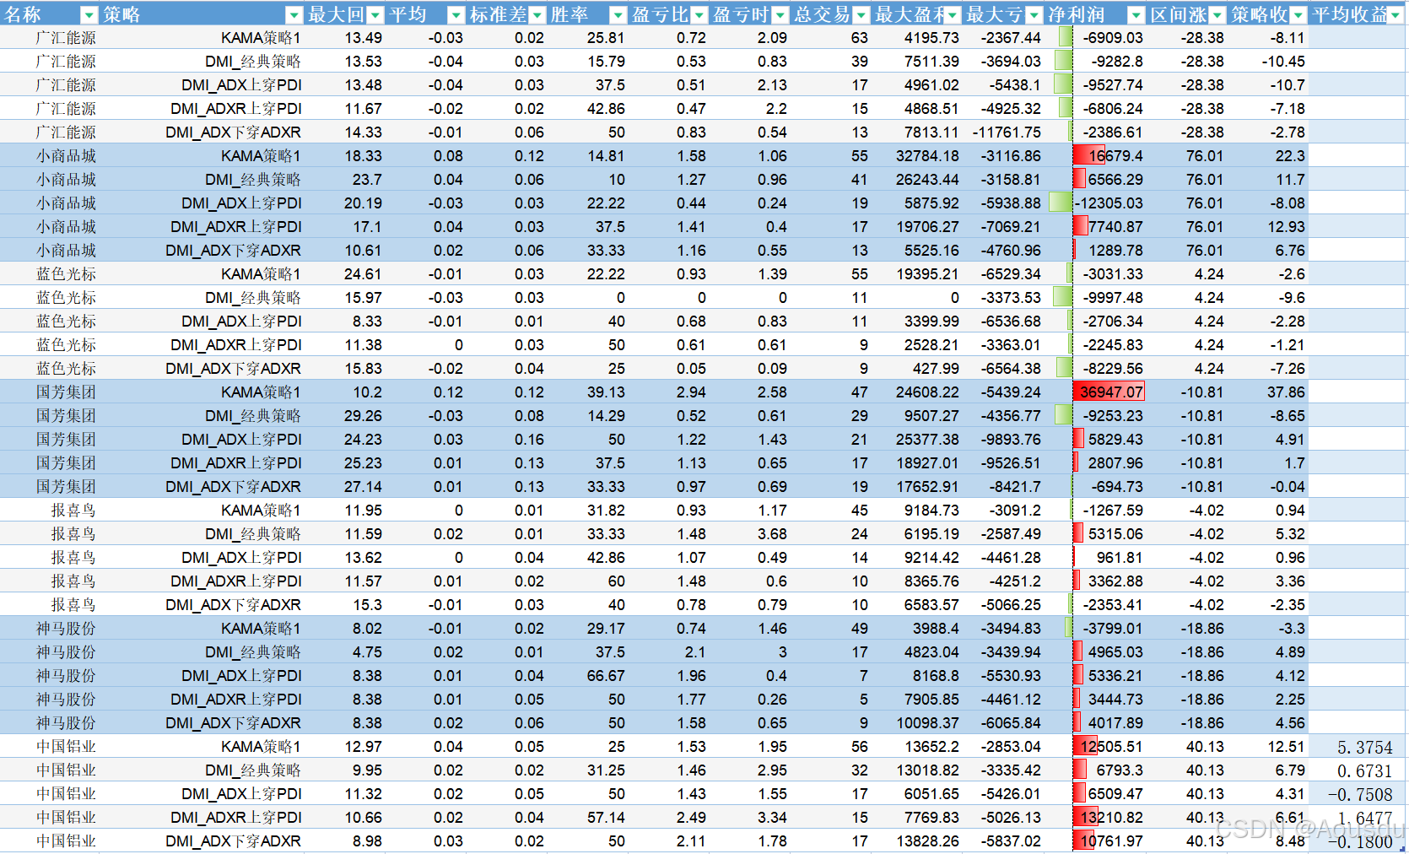Click the win rate cell 57.14
Screen dimensions: 1409x854
588,818
